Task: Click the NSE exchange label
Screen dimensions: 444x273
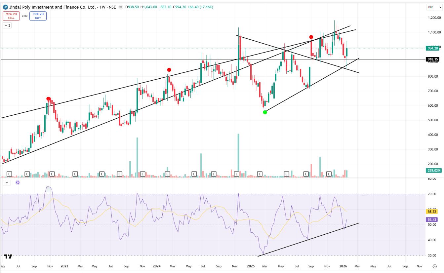Action: pos(112,7)
